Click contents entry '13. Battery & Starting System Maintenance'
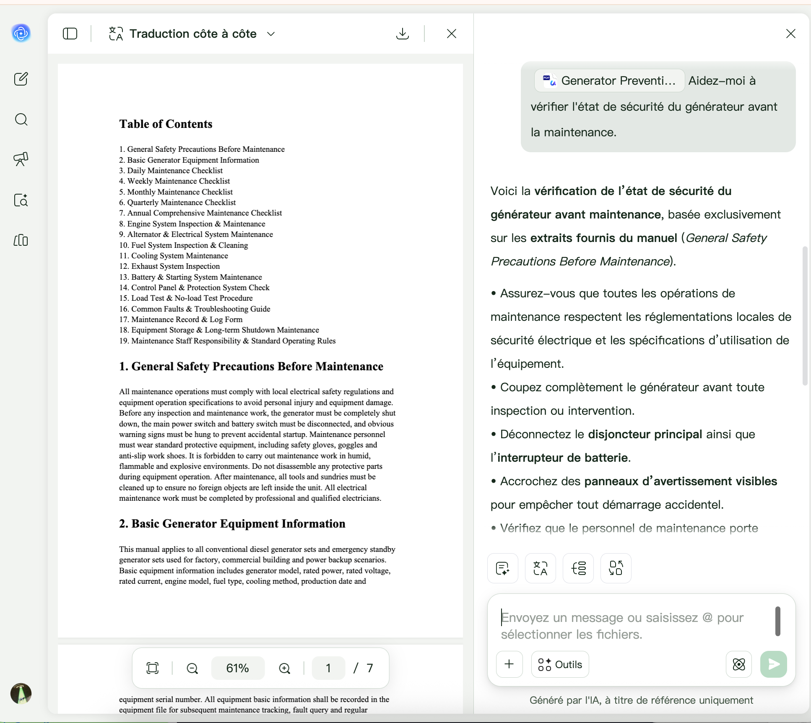 190,277
